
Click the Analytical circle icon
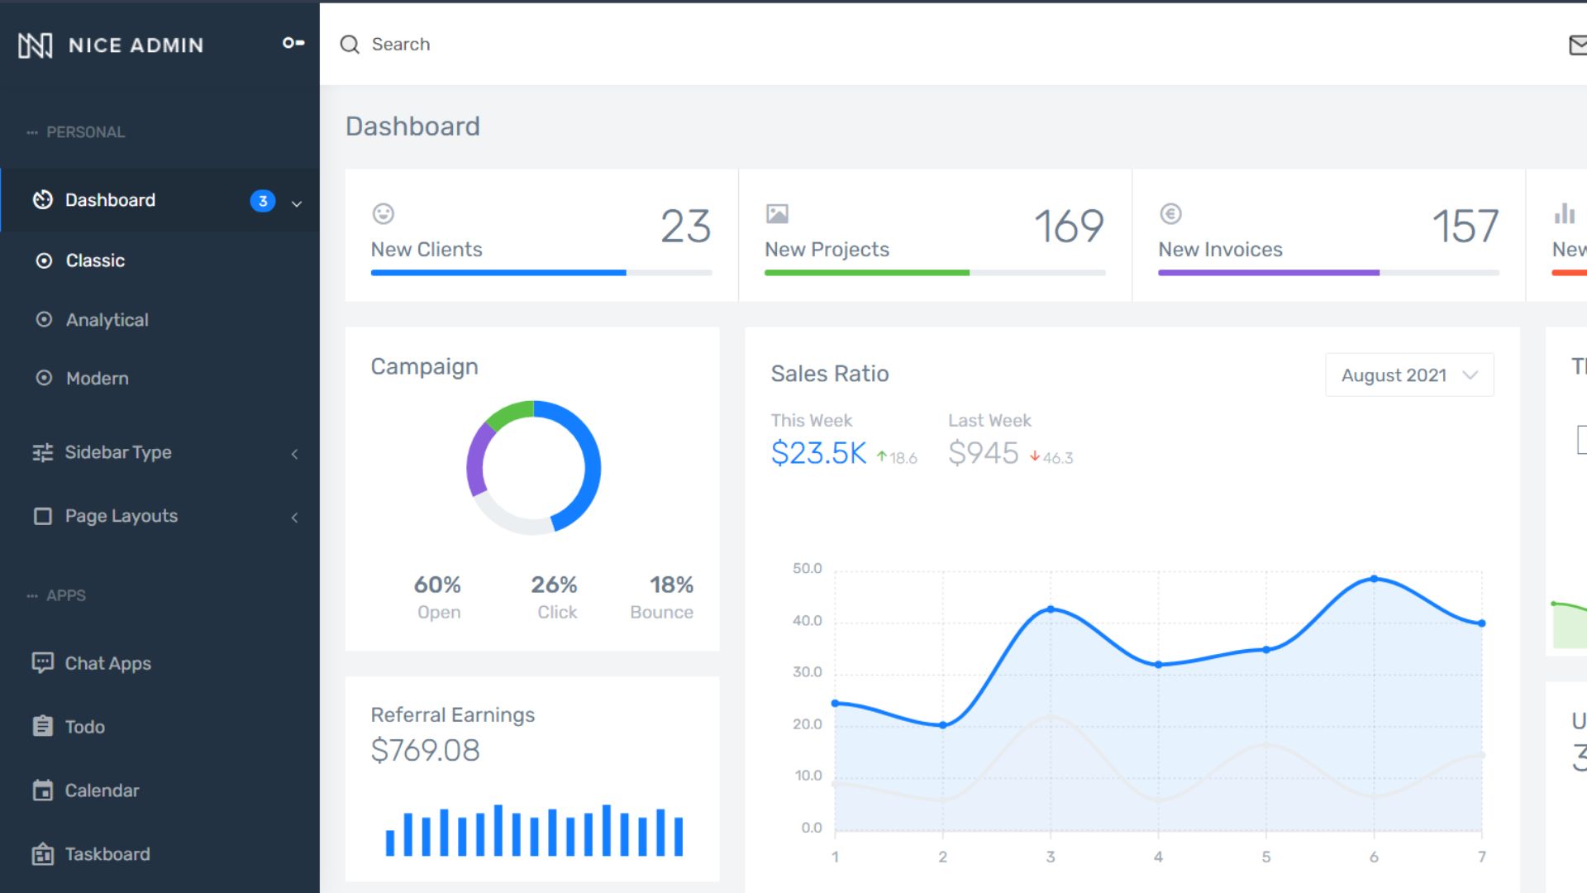pos(44,319)
